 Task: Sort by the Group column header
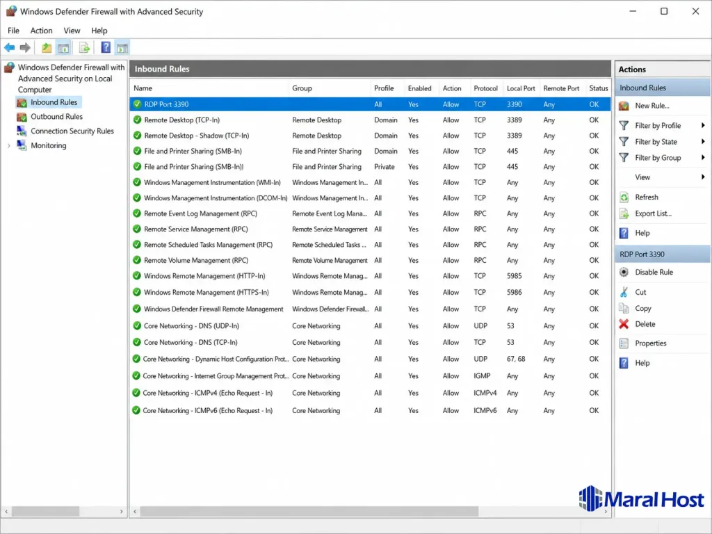click(x=329, y=88)
